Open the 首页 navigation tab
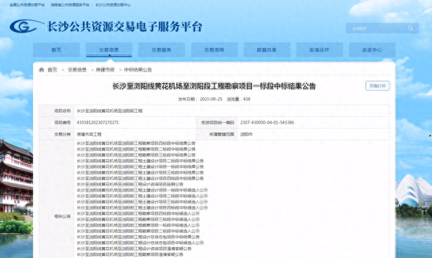Screen dimensions: 432x258 point(57,50)
